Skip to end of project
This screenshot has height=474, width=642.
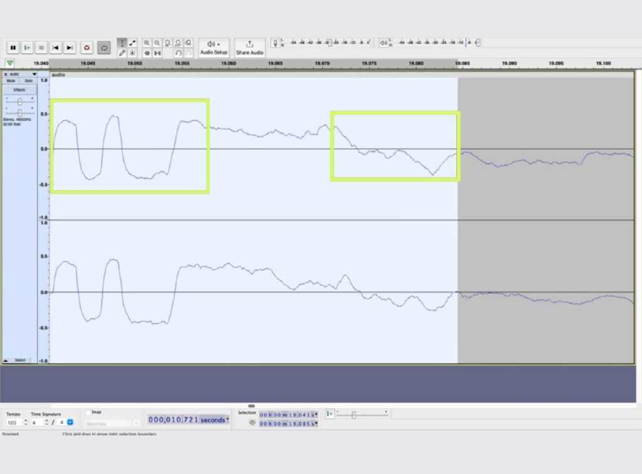[70, 48]
